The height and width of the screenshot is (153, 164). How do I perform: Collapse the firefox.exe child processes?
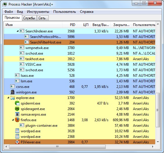click(x=13, y=120)
